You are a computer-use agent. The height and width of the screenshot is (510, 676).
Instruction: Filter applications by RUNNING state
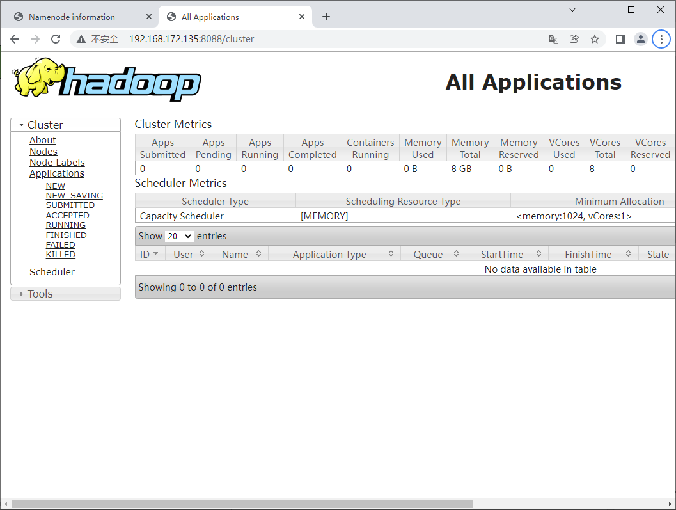point(65,225)
